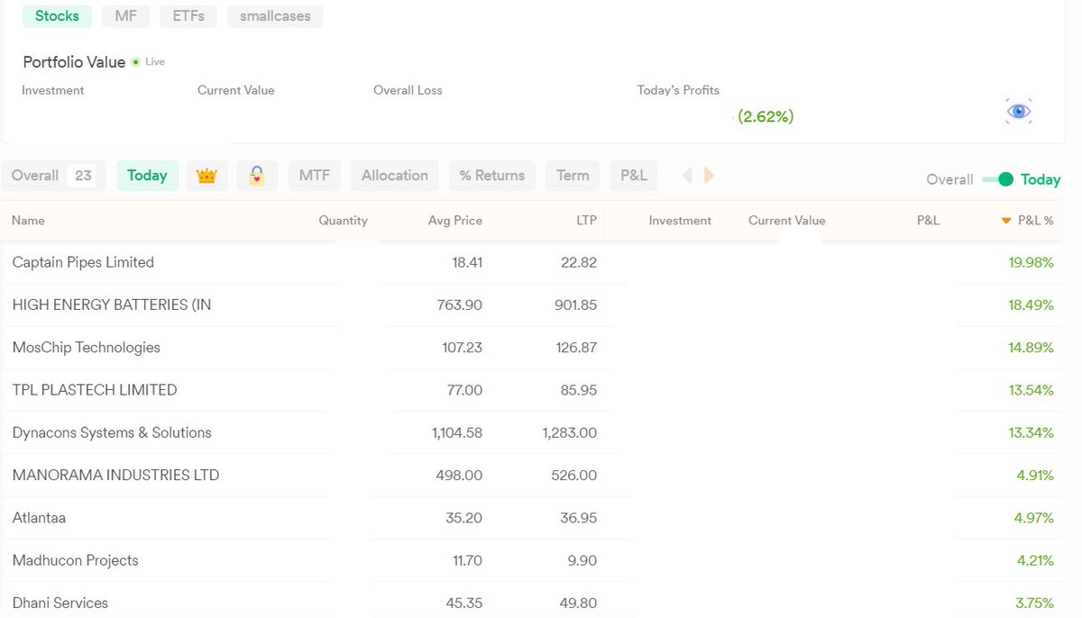Click LTP 1,283.00 cell
This screenshot has height=618, width=1082.
(570, 432)
